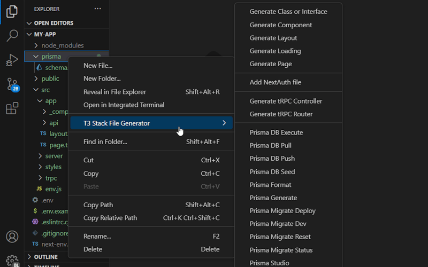Viewport: 428px width, 267px height.
Task: Select Prisma Migrate Reset
Action: (288, 237)
